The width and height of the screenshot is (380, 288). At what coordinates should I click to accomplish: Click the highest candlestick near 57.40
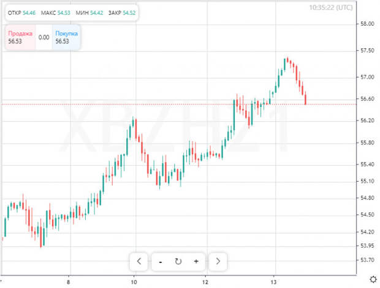[287, 60]
